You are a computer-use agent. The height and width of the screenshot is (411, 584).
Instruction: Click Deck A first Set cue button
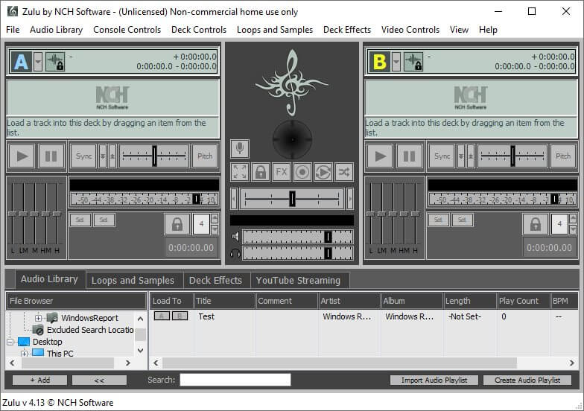[80, 220]
